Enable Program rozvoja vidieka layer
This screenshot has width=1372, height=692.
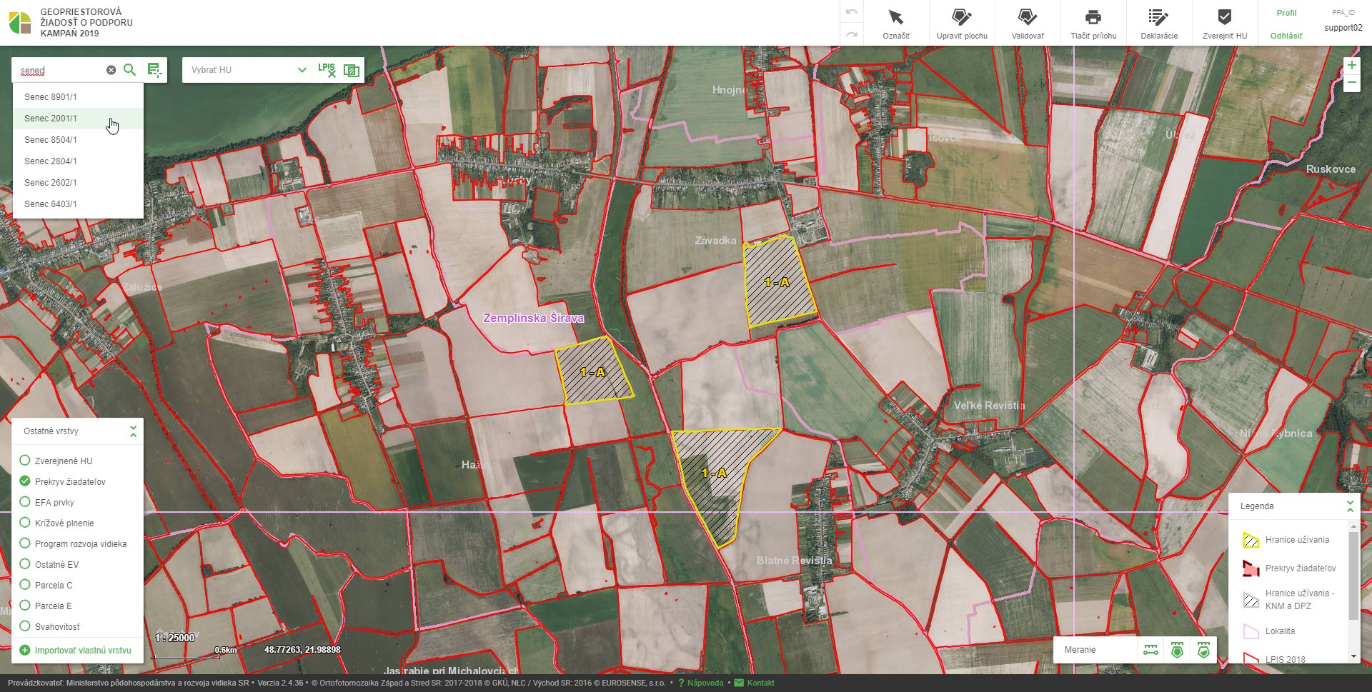[24, 543]
